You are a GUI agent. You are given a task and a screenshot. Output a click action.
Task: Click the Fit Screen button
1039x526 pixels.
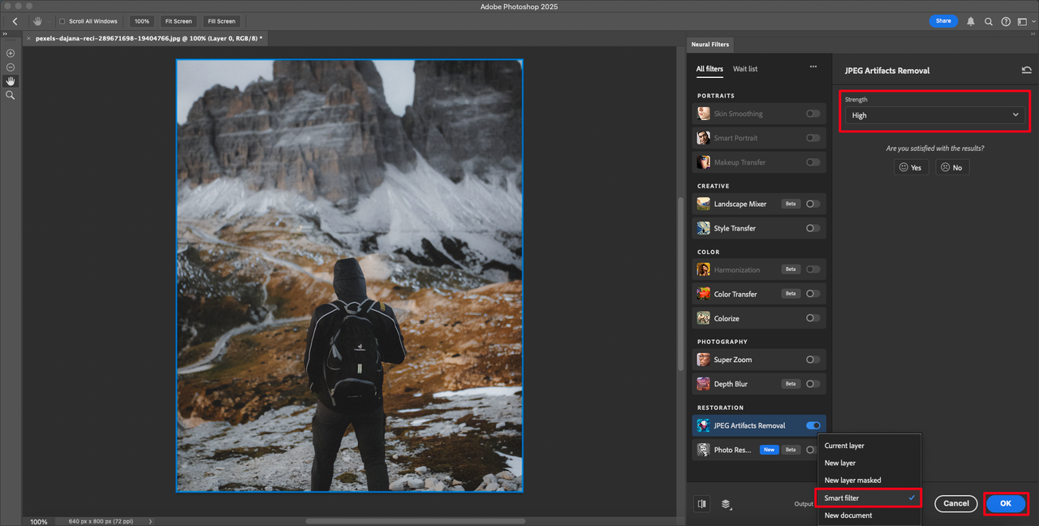[x=178, y=21]
